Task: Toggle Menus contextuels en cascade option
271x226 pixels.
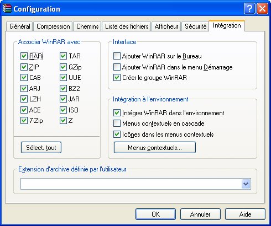Action: click(x=117, y=123)
